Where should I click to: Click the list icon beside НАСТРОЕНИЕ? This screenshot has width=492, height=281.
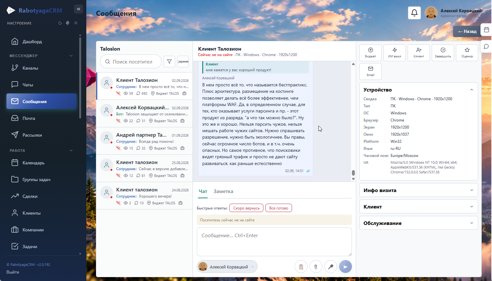coord(76,23)
